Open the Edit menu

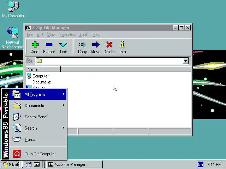point(40,35)
